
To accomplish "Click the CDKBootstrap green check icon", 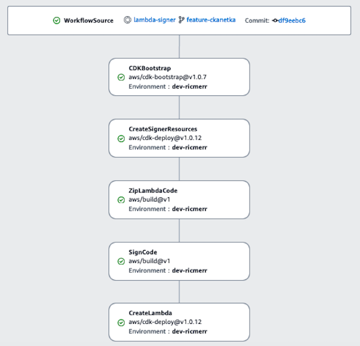I will pyautogui.click(x=121, y=77).
